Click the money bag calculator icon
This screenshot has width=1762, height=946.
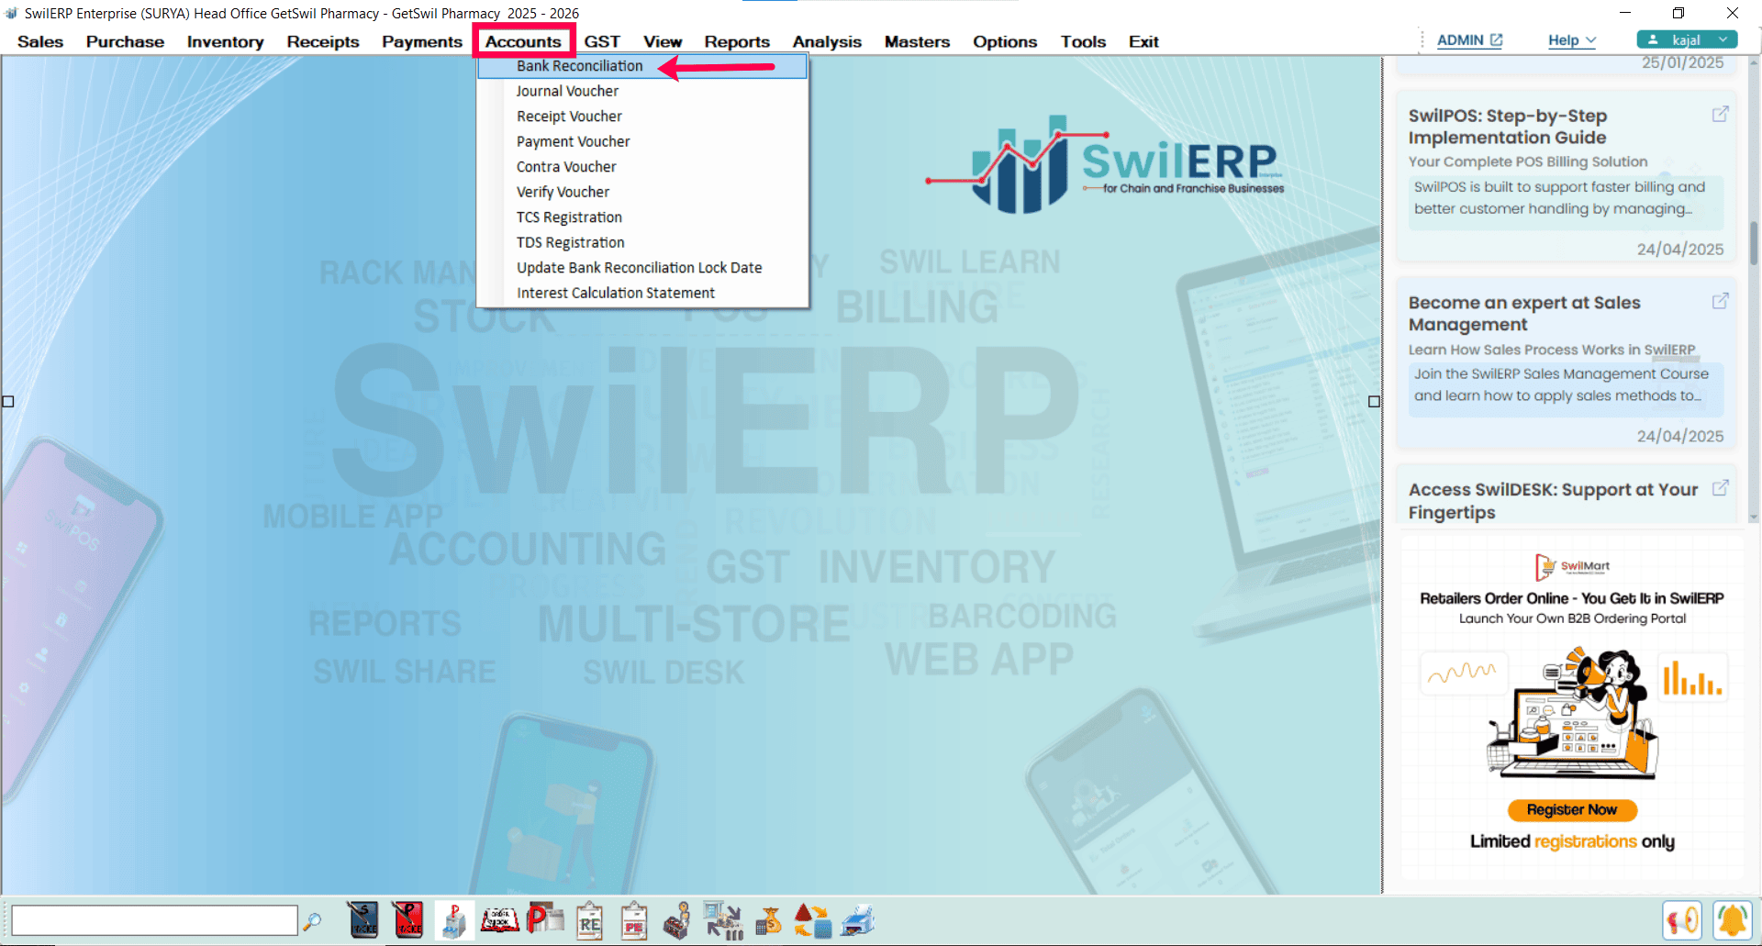[769, 921]
